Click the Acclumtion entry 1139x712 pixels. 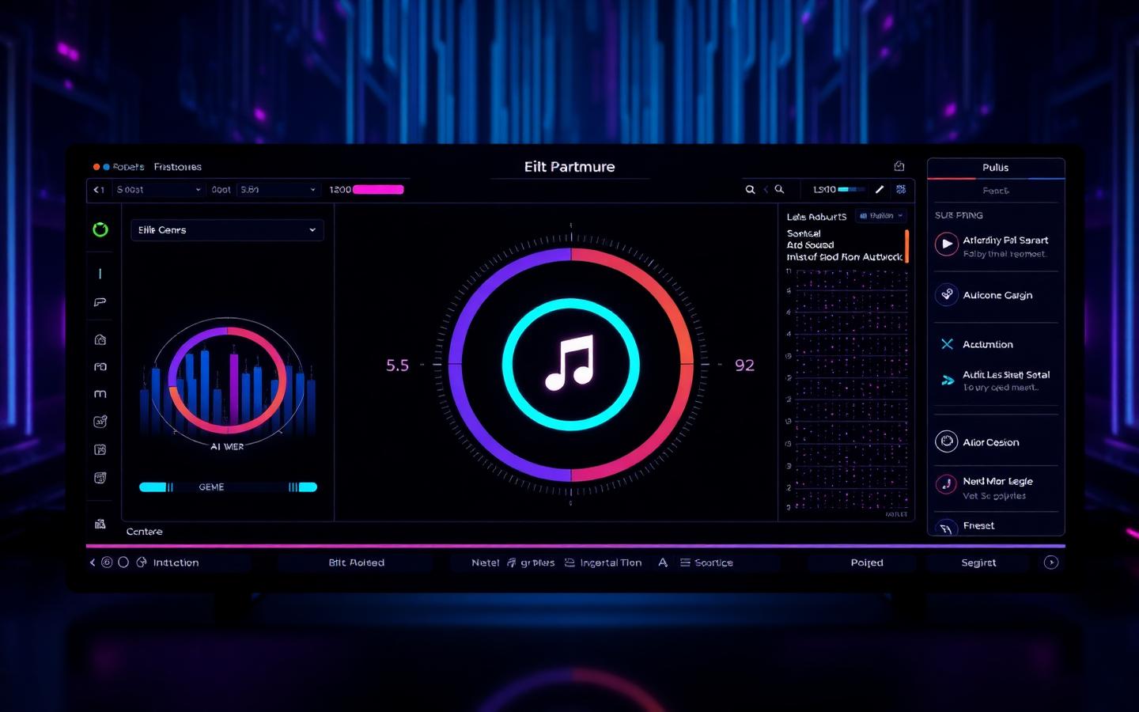[987, 344]
